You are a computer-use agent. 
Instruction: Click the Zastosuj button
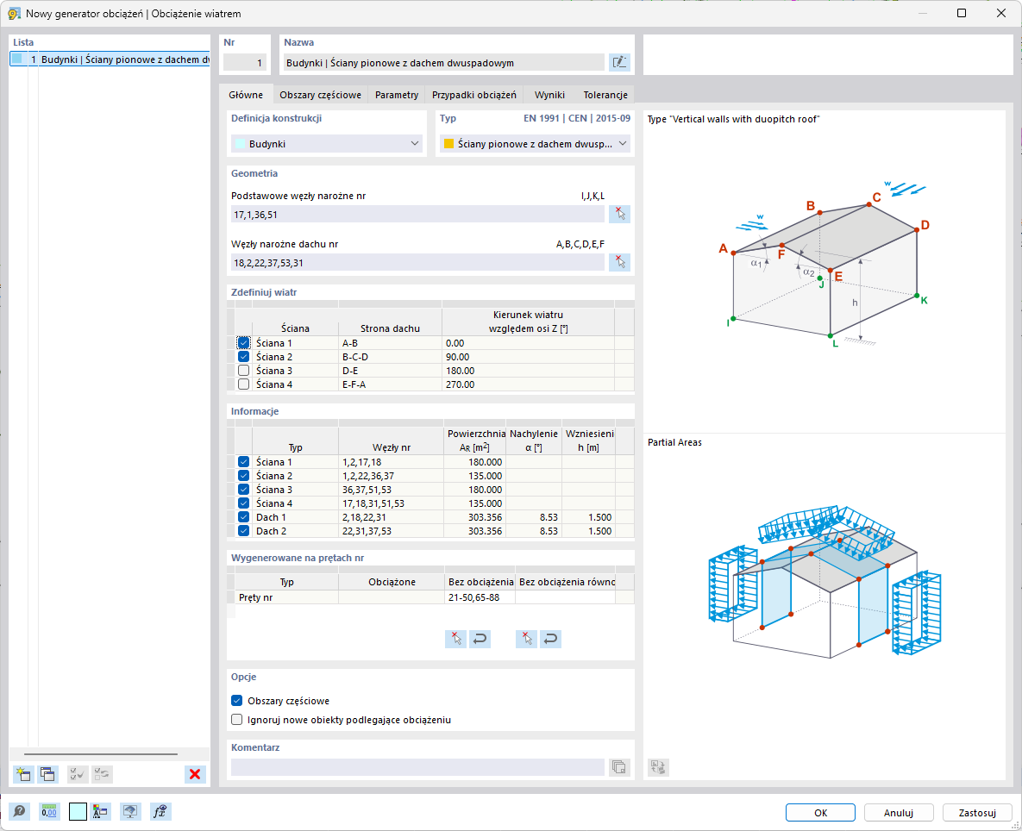click(978, 812)
